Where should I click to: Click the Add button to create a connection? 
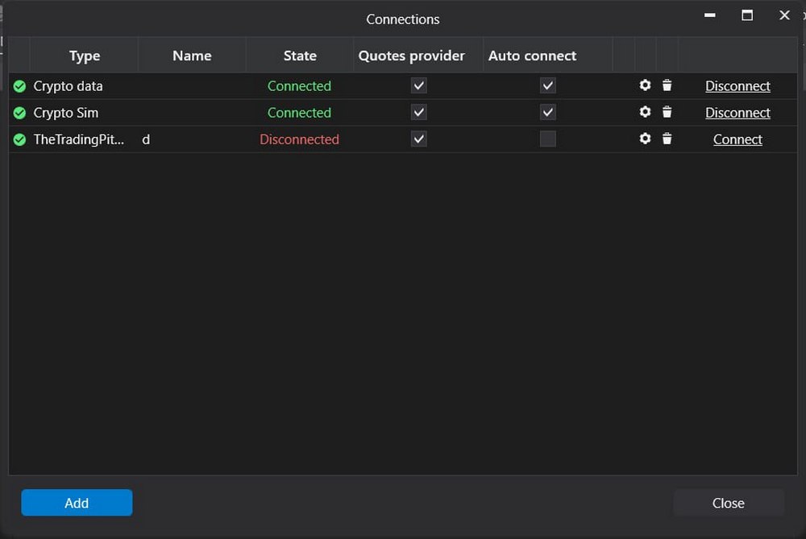tap(77, 502)
